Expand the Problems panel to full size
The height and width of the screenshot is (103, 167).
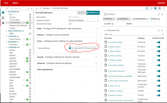(159, 14)
